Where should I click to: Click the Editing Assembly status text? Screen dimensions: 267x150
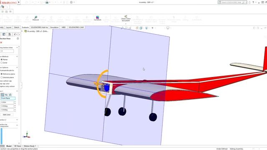[237, 149]
